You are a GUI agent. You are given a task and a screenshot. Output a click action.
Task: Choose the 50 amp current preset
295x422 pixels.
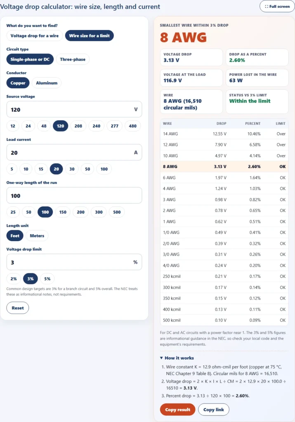pyautogui.click(x=87, y=169)
